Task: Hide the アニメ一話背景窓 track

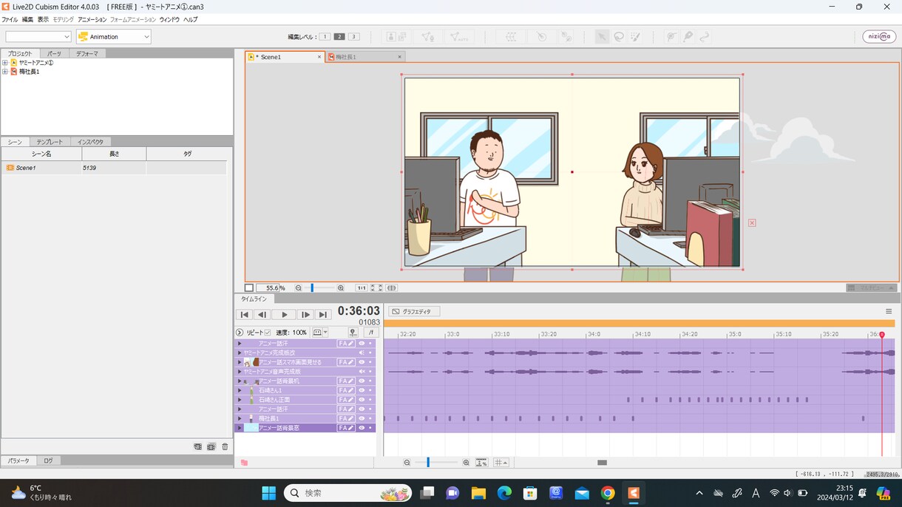Action: click(x=362, y=428)
